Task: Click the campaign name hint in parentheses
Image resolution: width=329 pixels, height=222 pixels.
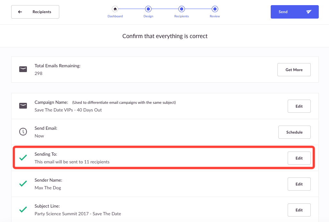Action: tap(124, 103)
